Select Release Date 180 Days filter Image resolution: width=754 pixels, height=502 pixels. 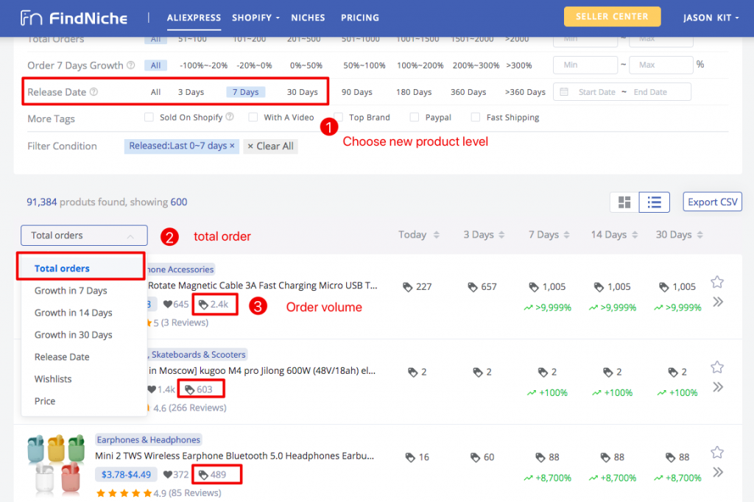pos(414,92)
